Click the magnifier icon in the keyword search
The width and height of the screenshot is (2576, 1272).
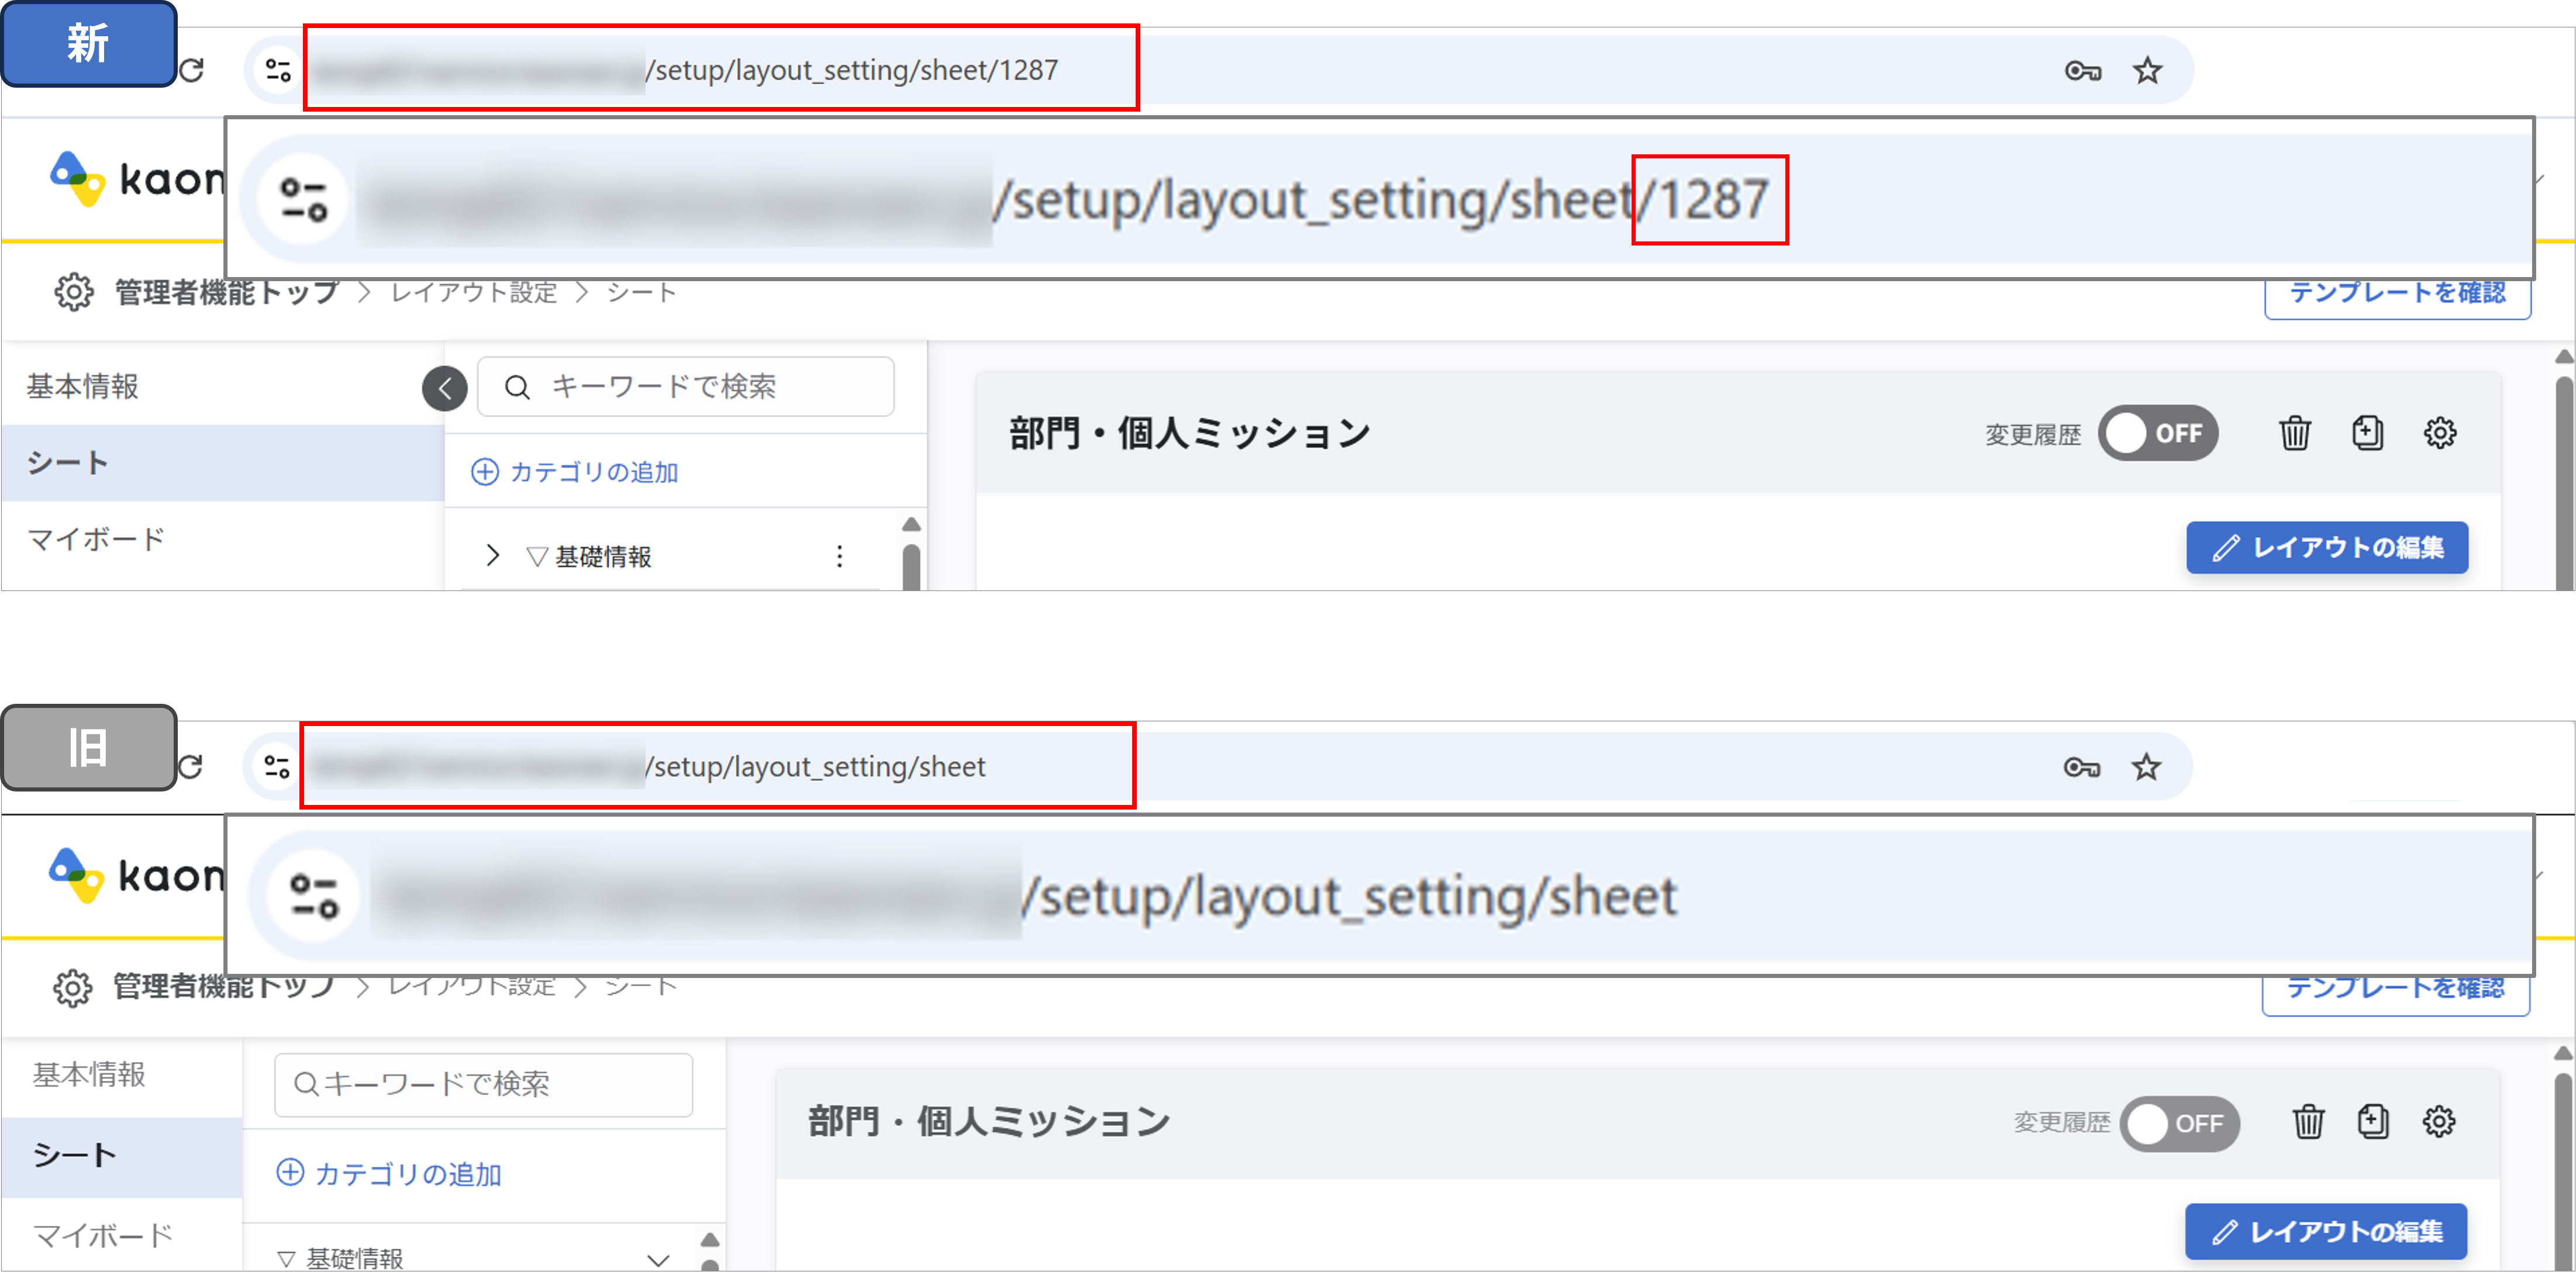pos(517,387)
